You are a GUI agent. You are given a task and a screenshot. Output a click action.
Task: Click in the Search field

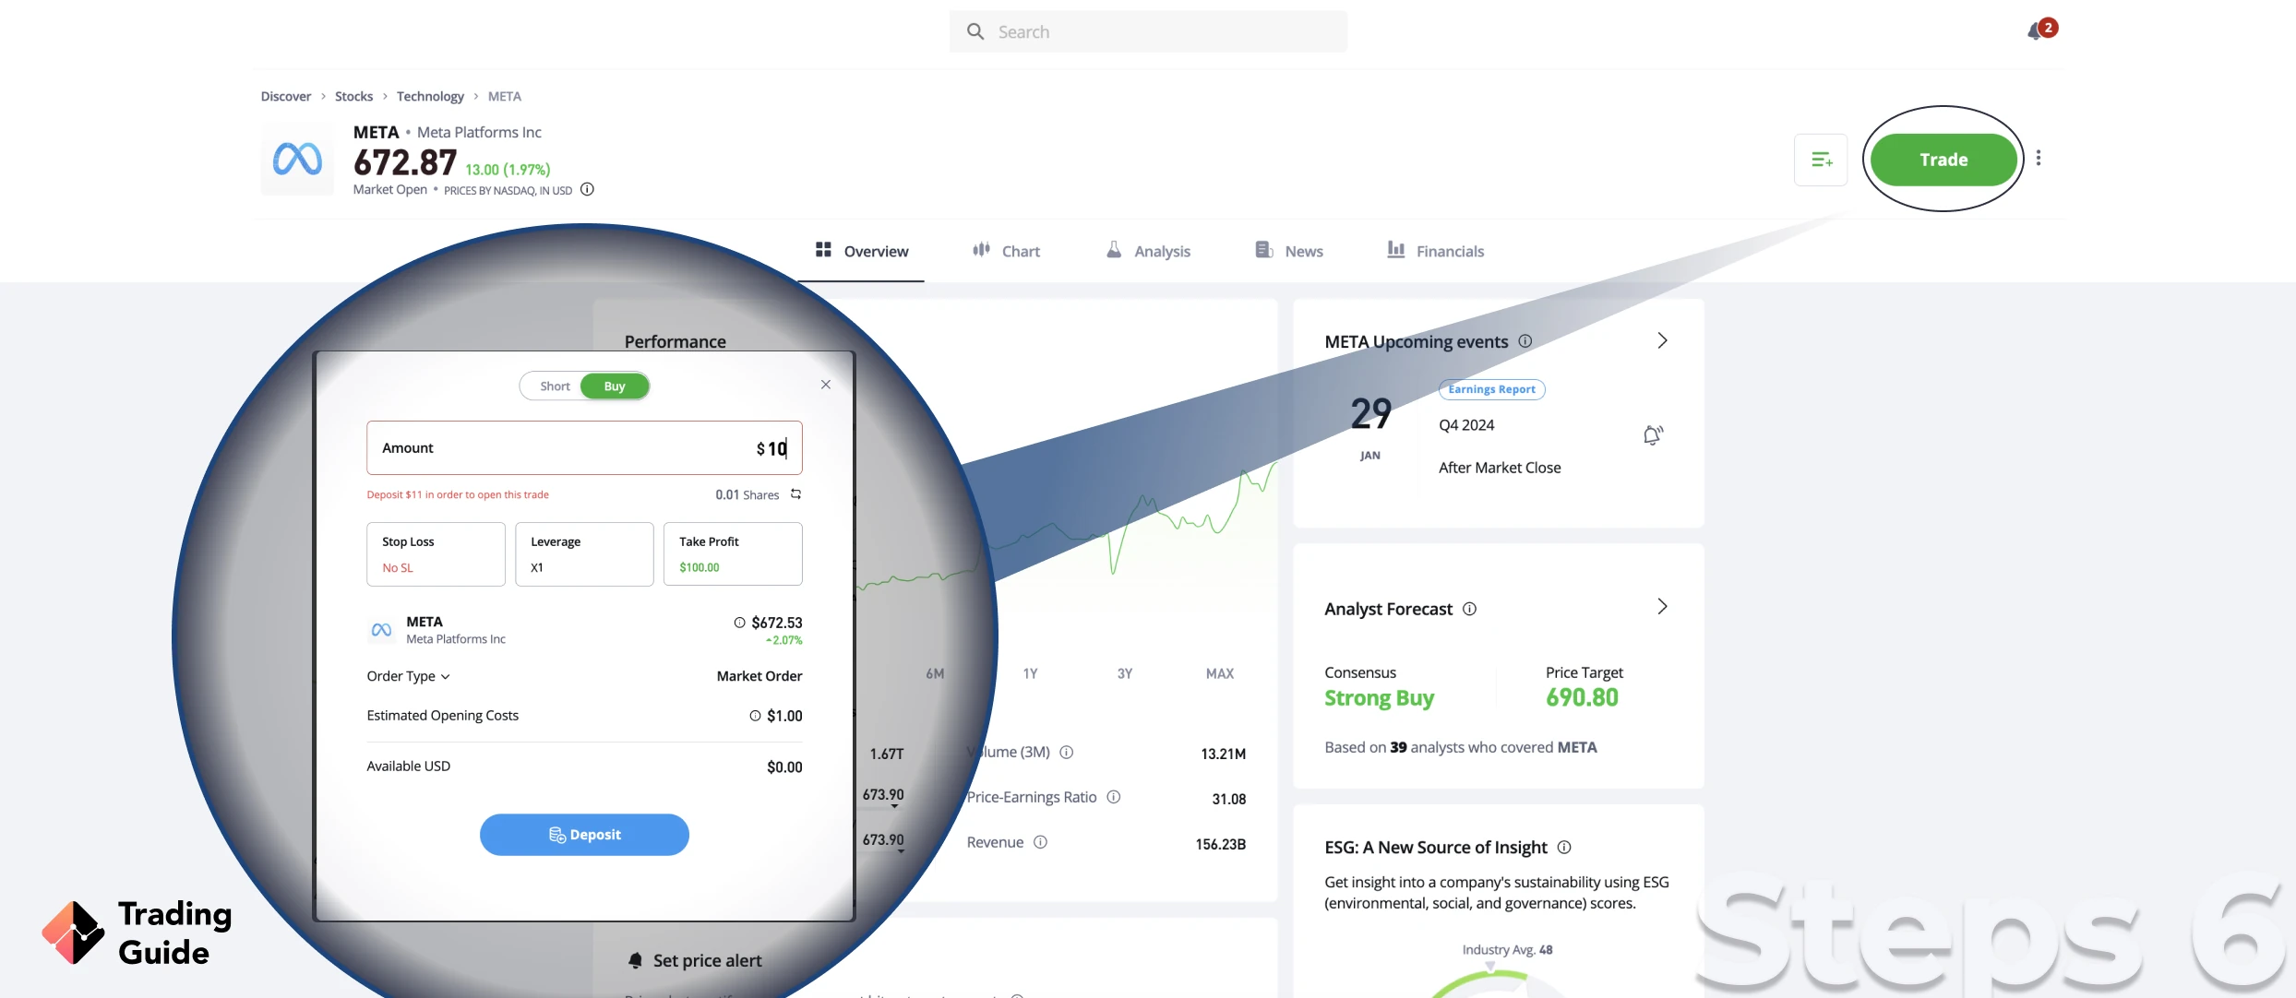click(x=1148, y=32)
